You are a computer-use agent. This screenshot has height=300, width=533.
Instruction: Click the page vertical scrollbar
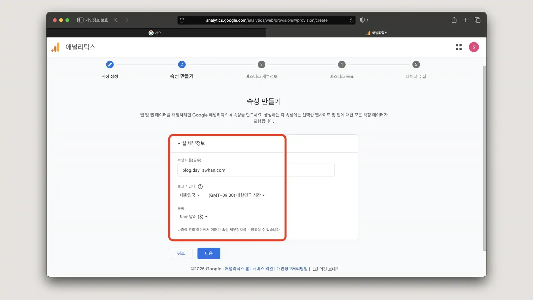click(x=485, y=158)
